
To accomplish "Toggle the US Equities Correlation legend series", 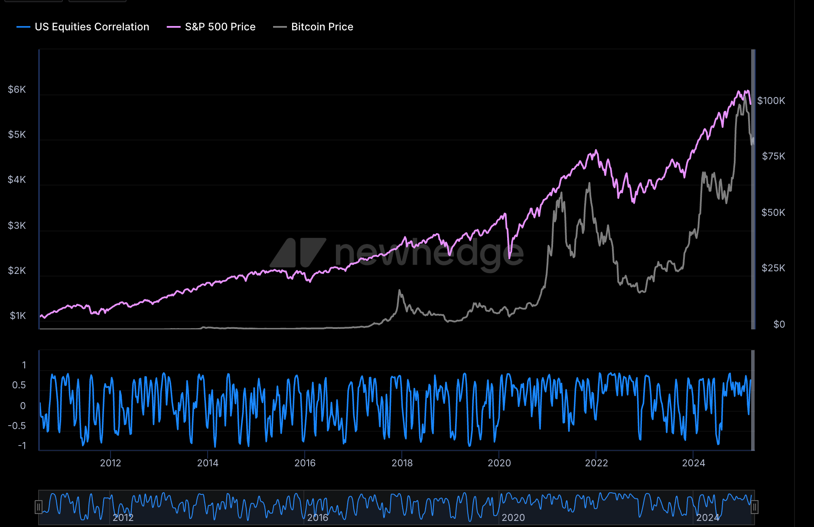I will [83, 27].
